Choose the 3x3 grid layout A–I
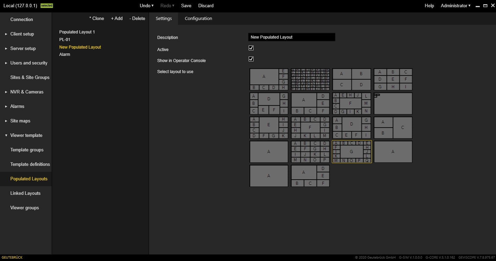This screenshot has height=261, width=496. (393, 79)
